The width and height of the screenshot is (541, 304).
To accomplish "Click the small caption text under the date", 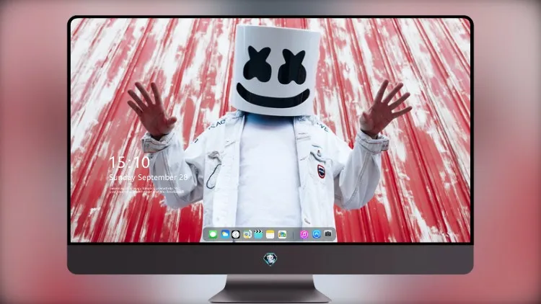I will pyautogui.click(x=146, y=190).
